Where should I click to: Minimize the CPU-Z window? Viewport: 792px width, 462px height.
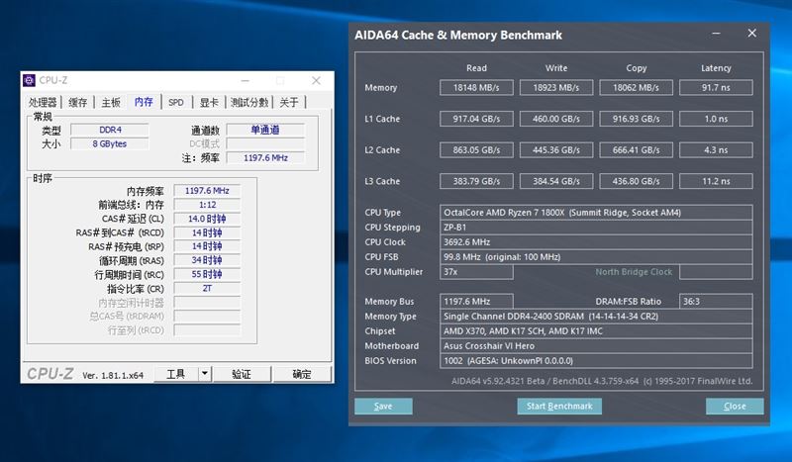(245, 80)
